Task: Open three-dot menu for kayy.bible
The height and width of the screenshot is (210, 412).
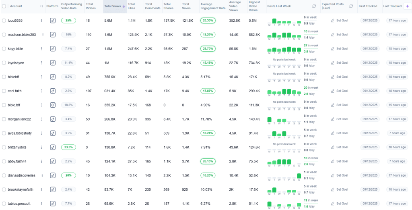Action: point(41,49)
